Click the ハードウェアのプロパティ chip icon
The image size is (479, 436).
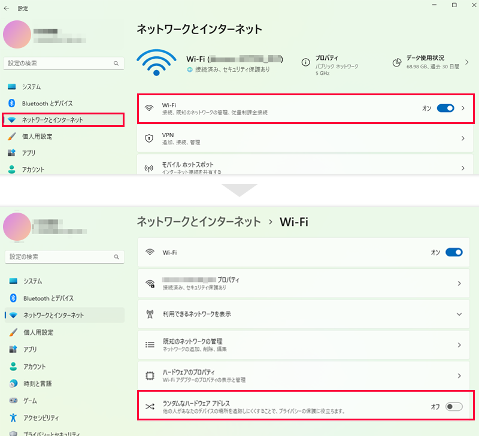(x=150, y=376)
